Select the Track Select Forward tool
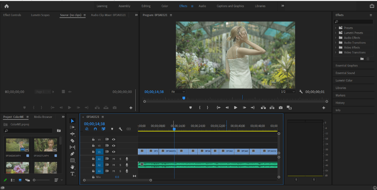Screen dimensions: 377x190 click(x=72, y=127)
